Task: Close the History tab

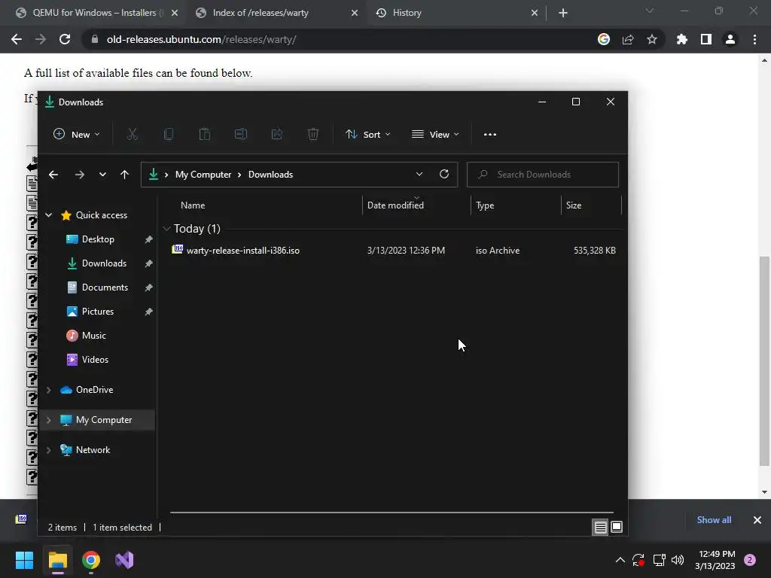Action: (x=535, y=13)
